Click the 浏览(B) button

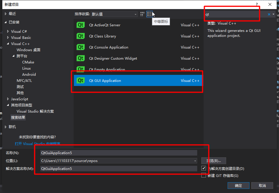pos(213,161)
